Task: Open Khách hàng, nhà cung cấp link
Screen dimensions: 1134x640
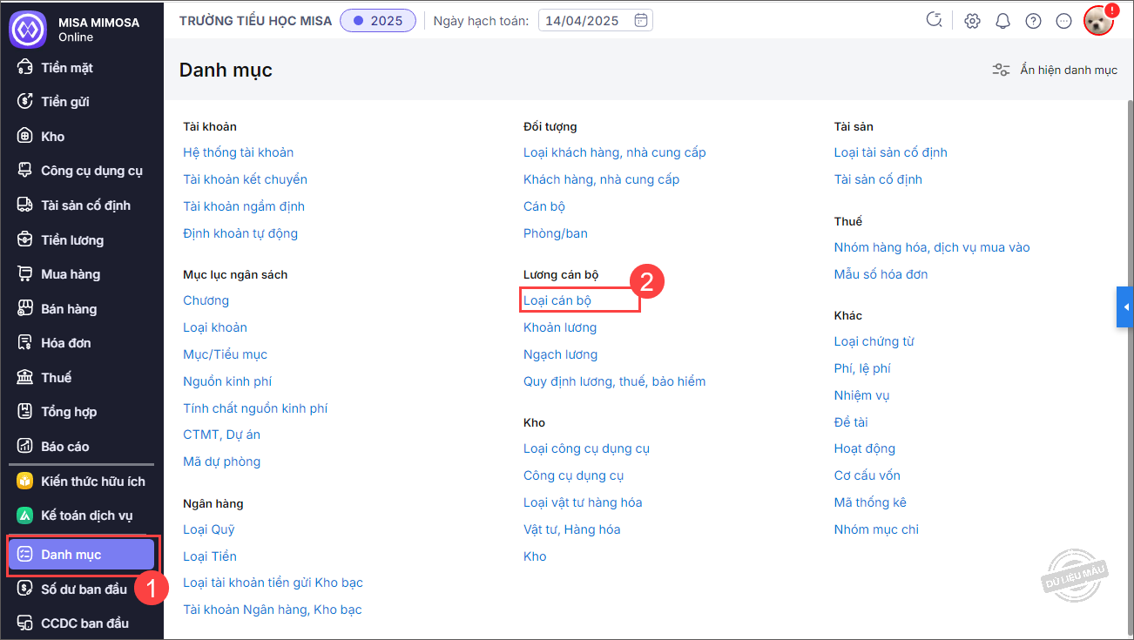Action: pos(601,179)
